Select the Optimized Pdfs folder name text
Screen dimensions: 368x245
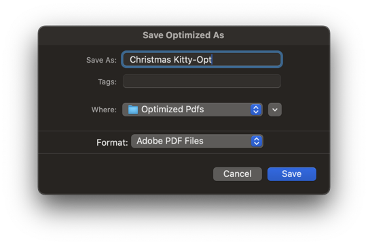pyautogui.click(x=172, y=110)
